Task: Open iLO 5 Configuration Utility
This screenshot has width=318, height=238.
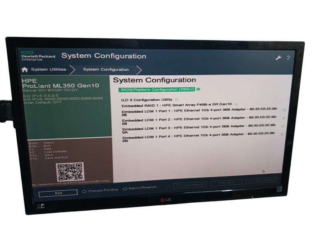Action: (147, 100)
